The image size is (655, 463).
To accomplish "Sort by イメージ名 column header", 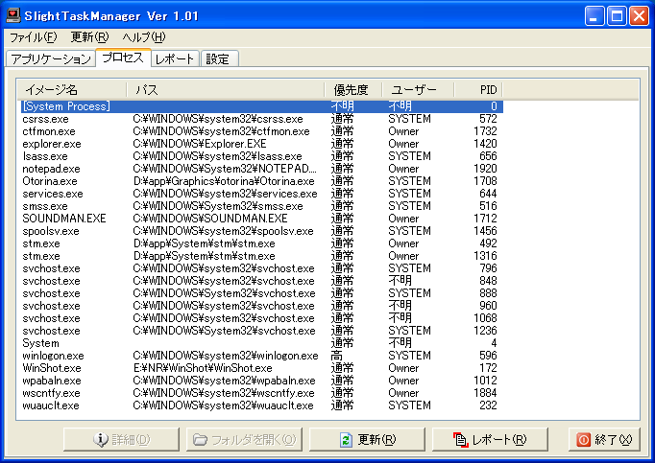I will 72,90.
